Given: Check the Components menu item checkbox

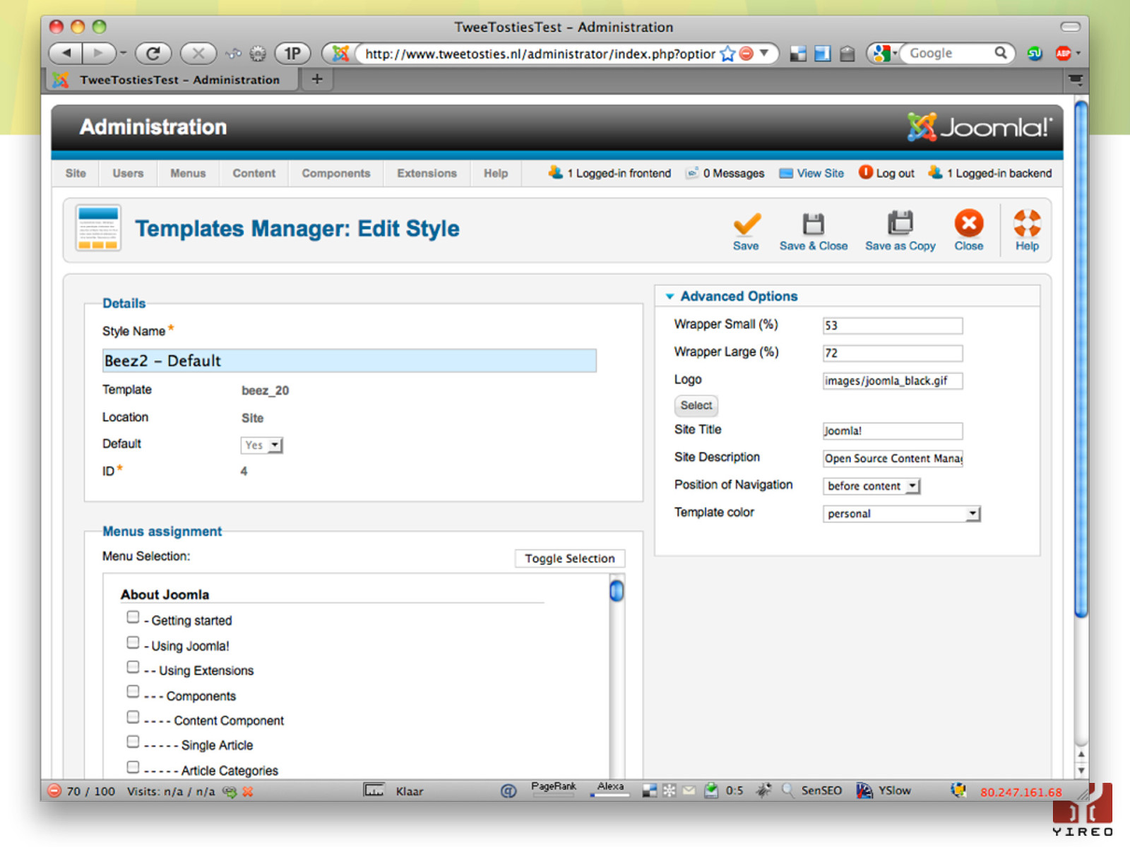Looking at the screenshot, I should click(133, 692).
